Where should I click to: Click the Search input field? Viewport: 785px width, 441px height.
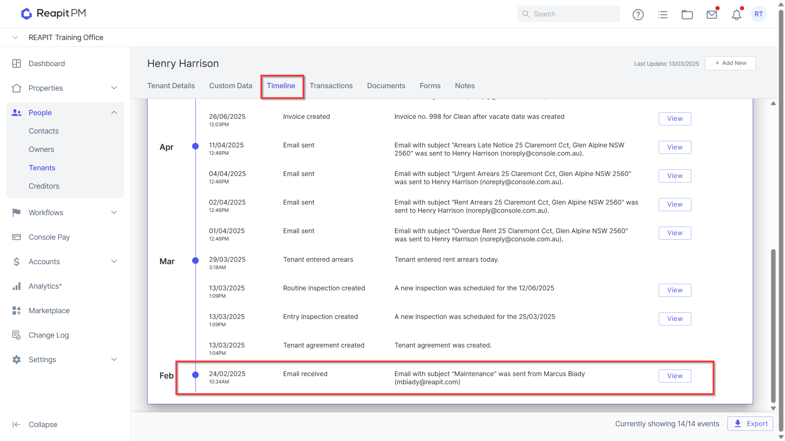tap(568, 14)
